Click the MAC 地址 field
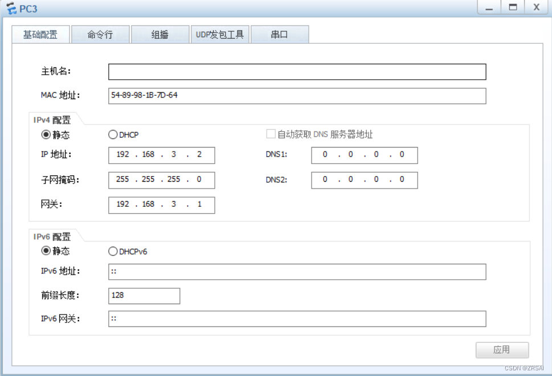Screen dimensions: 552x376 point(297,96)
